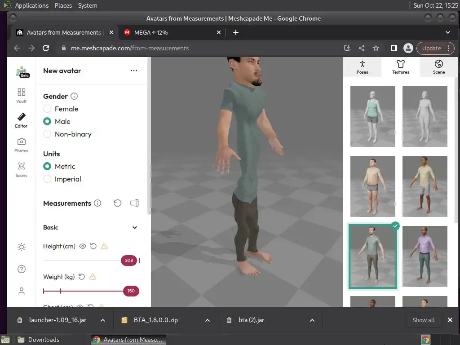This screenshot has width=460, height=345.
Task: Select the green tank top female texture
Action: (372, 116)
